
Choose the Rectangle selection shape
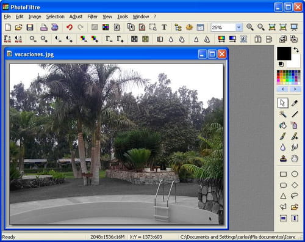click(x=283, y=174)
